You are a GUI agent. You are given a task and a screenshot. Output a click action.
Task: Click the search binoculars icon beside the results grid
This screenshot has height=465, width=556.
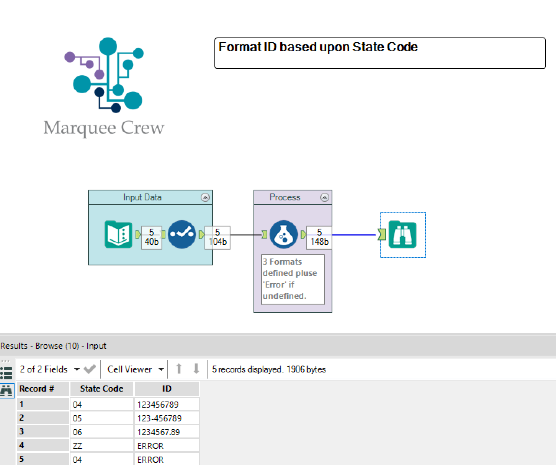[7, 390]
